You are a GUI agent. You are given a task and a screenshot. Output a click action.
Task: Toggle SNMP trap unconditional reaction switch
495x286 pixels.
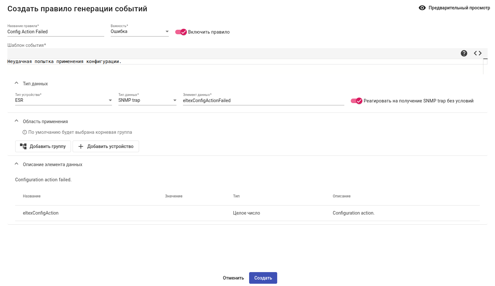click(x=357, y=101)
